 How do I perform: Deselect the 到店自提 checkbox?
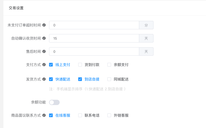click(80, 79)
